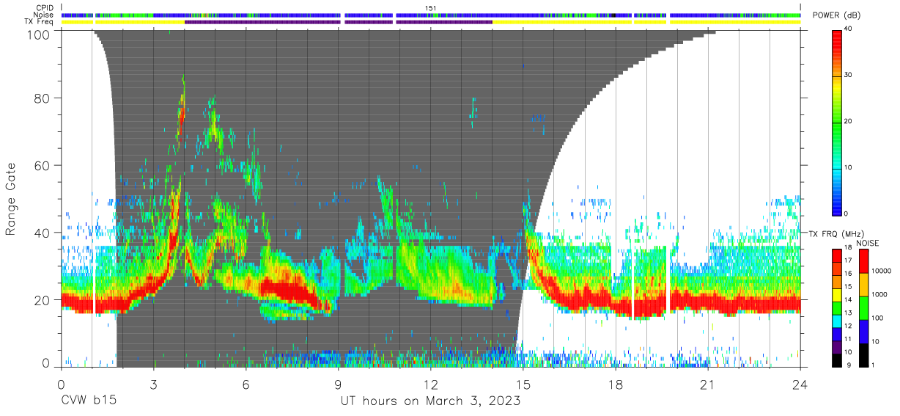Click the purple TX Freq bar segment
The image size is (900, 416).
[262, 21]
